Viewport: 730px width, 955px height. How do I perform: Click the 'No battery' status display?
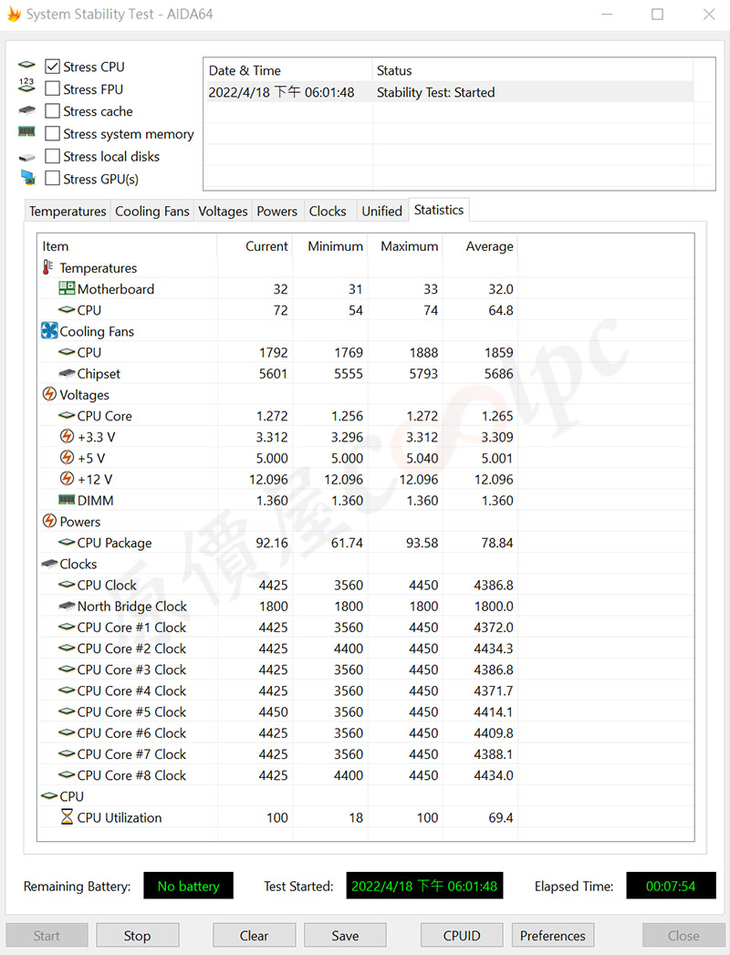click(188, 887)
